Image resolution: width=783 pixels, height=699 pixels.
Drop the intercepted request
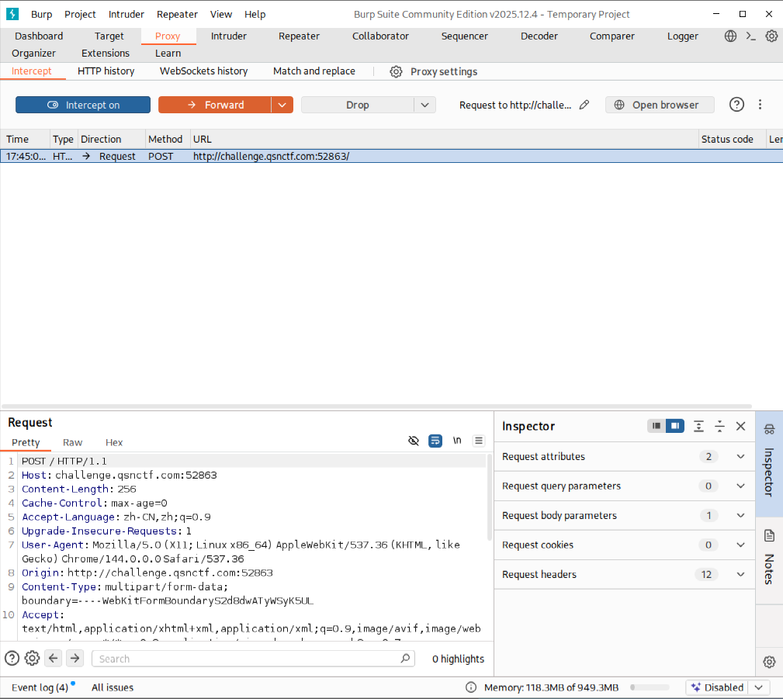click(358, 105)
